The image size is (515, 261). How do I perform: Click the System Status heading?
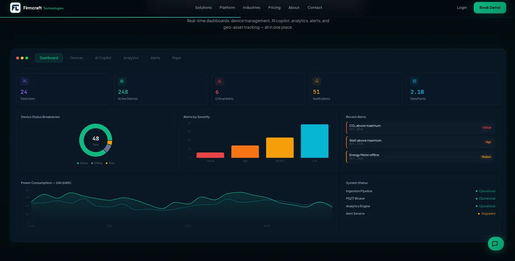pos(357,183)
